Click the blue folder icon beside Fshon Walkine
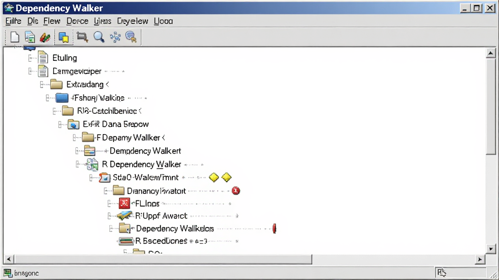 click(x=62, y=98)
